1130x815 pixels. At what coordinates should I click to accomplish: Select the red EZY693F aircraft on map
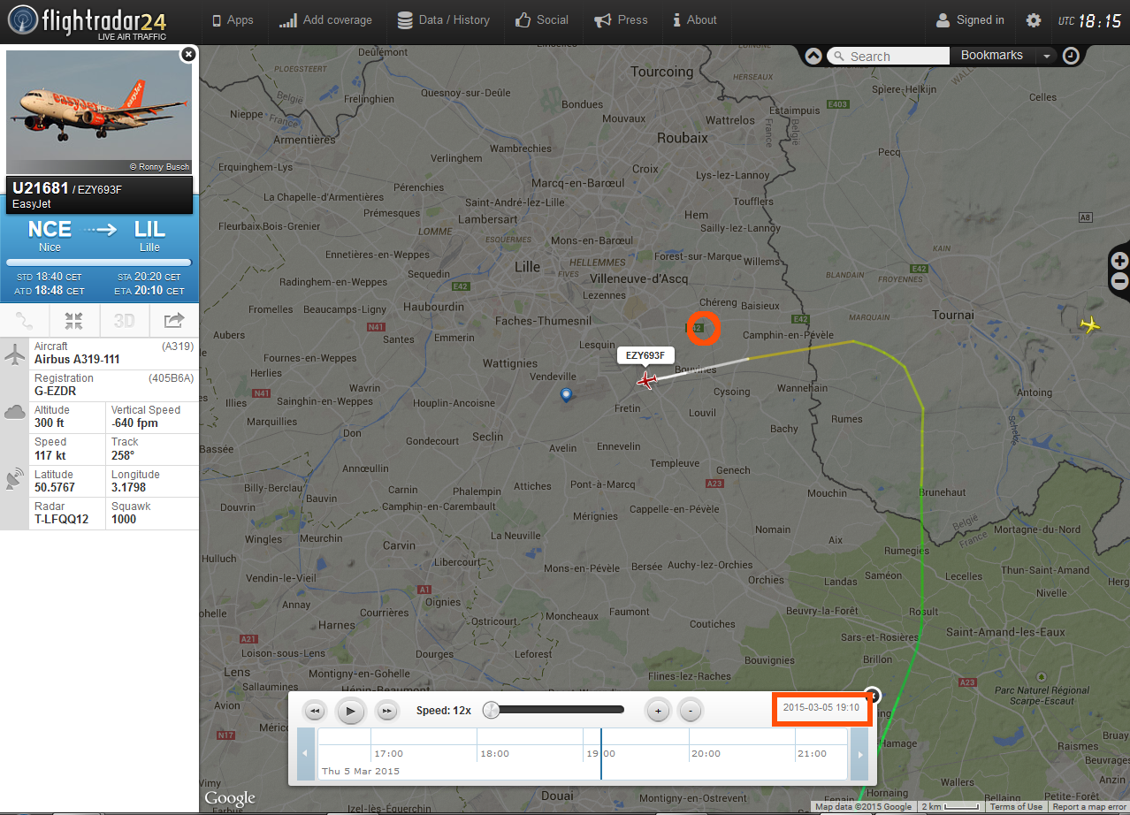(x=647, y=381)
